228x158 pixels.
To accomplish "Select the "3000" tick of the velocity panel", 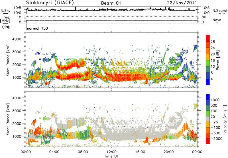I will (x=17, y=111).
